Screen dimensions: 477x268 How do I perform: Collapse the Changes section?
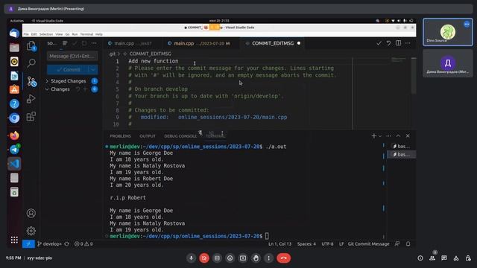tap(47, 89)
